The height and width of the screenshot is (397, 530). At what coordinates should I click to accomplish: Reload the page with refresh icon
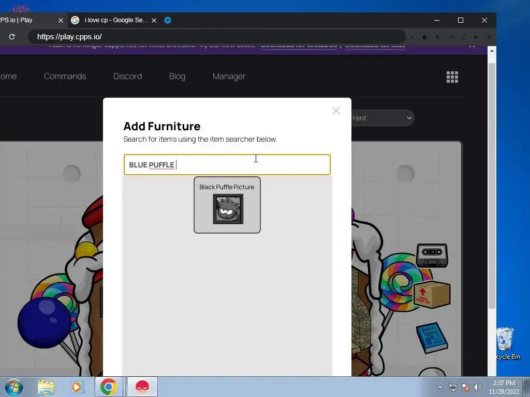pyautogui.click(x=12, y=37)
